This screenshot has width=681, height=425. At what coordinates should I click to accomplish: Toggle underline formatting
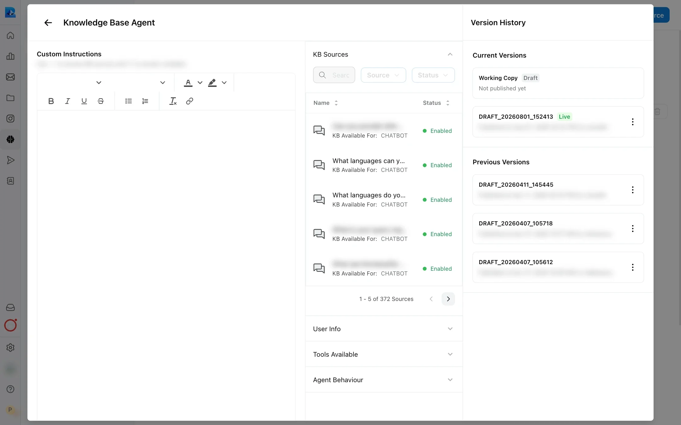84,101
